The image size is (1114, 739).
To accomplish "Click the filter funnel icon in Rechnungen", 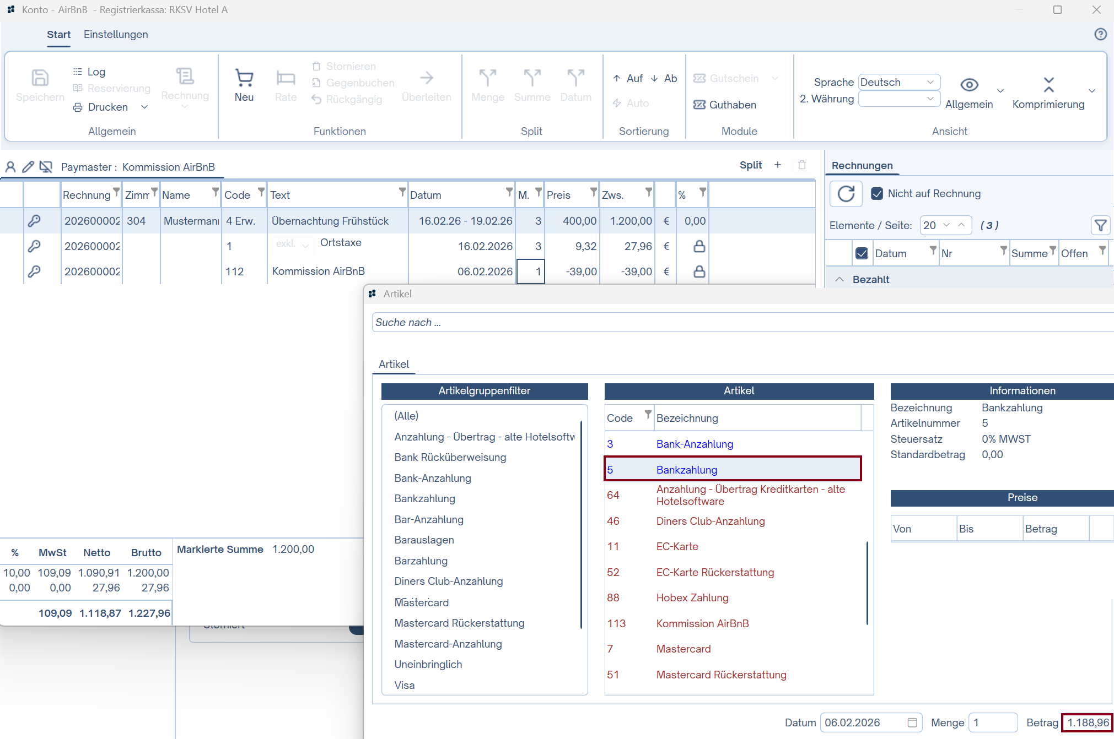I will click(1100, 225).
